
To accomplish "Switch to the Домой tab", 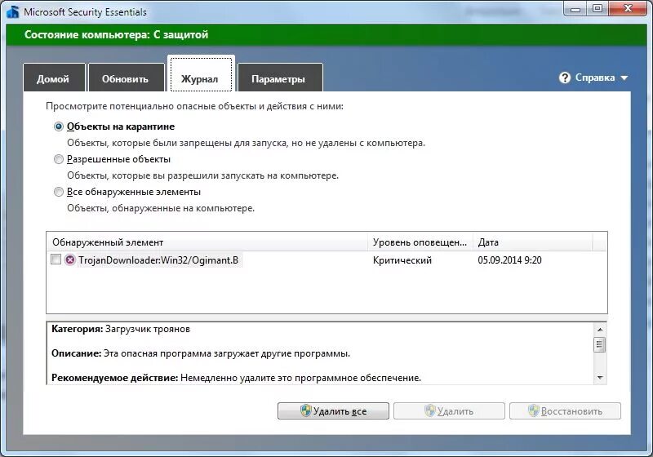I will [x=54, y=78].
